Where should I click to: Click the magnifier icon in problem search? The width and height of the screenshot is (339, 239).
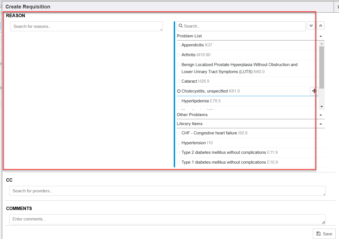[180, 26]
